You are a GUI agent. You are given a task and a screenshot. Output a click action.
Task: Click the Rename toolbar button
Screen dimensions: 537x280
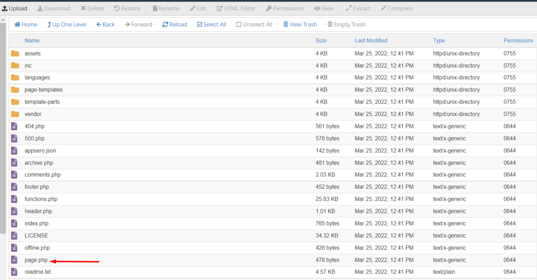[166, 8]
